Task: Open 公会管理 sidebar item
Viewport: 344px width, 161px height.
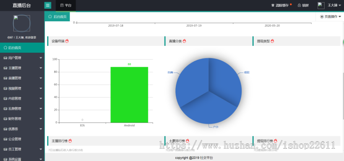Action: click(22, 139)
